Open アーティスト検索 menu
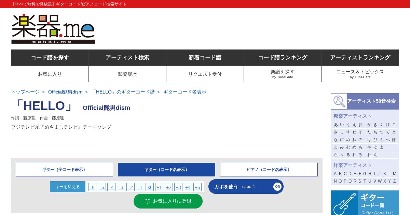This screenshot has width=410, height=215. 127,58
